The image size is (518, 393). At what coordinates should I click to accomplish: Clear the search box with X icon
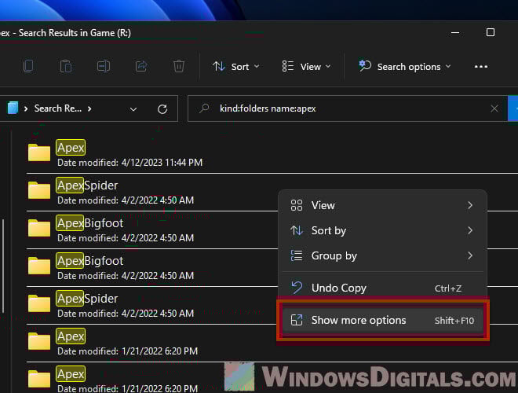click(x=494, y=108)
